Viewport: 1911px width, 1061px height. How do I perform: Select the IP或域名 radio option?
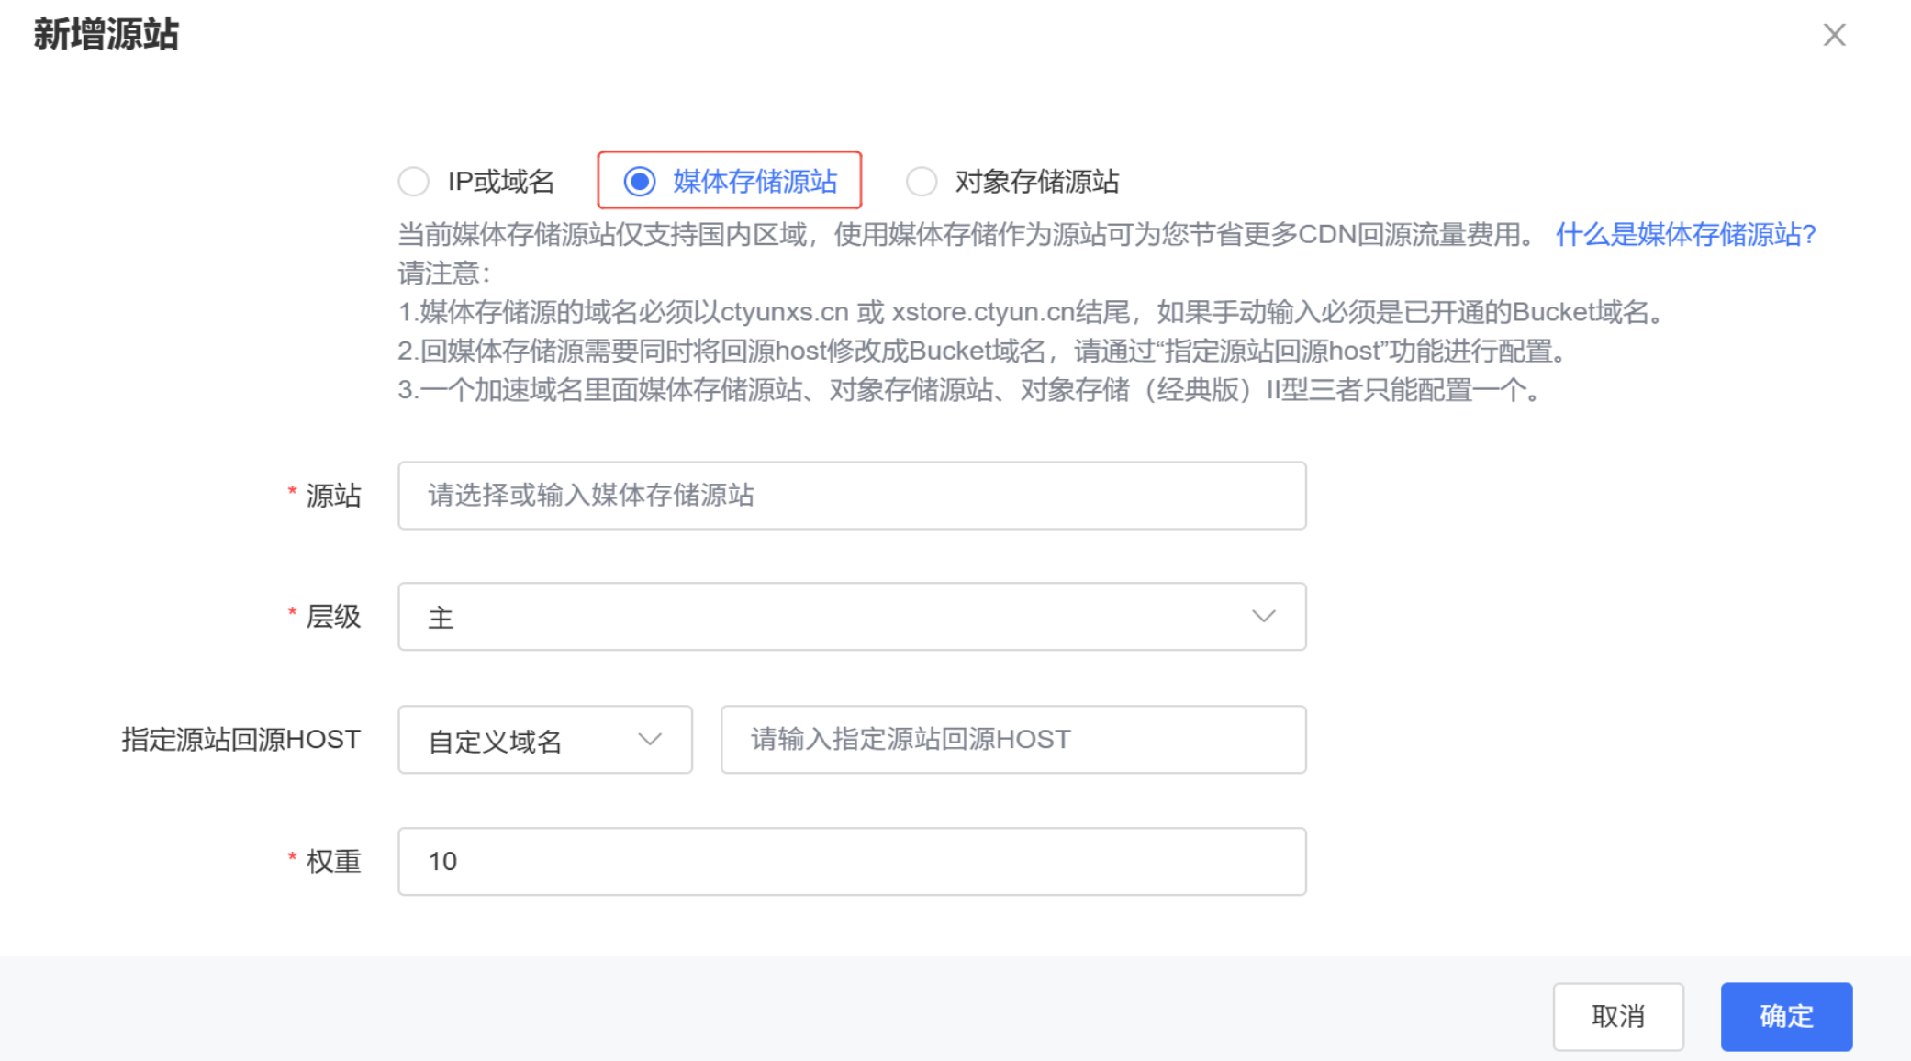coord(414,182)
